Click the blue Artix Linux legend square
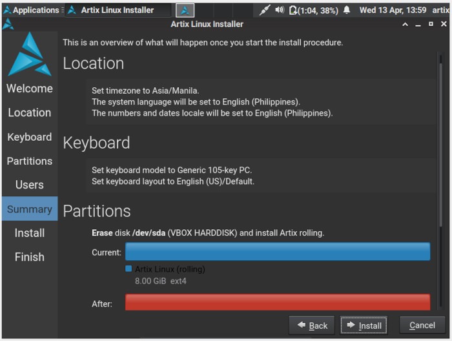This screenshot has height=341, width=452. [128, 269]
